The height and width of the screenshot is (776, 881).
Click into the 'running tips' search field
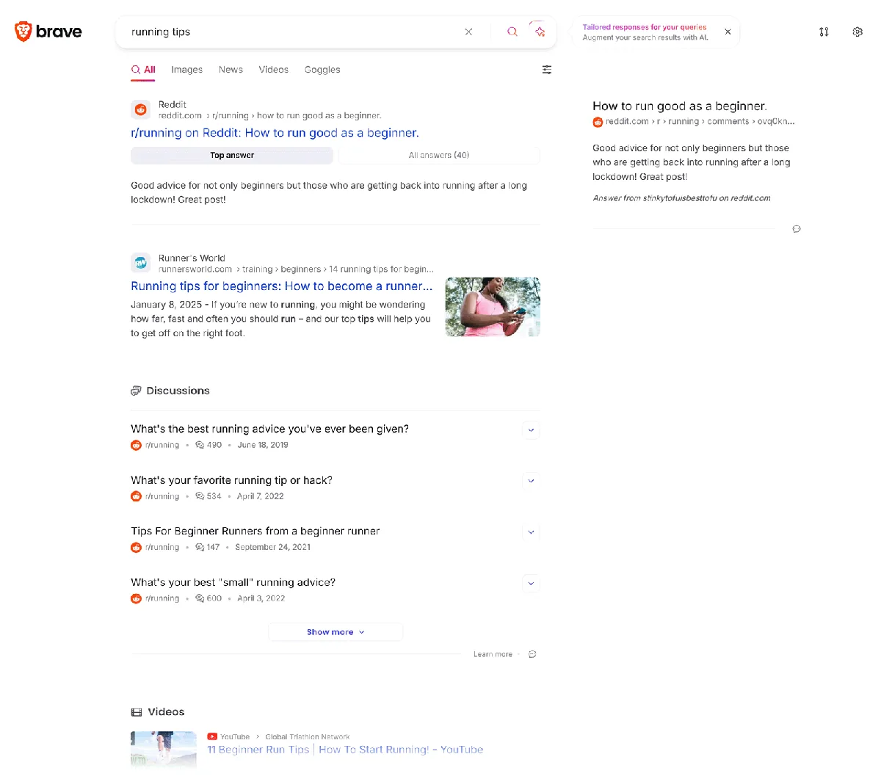(294, 32)
